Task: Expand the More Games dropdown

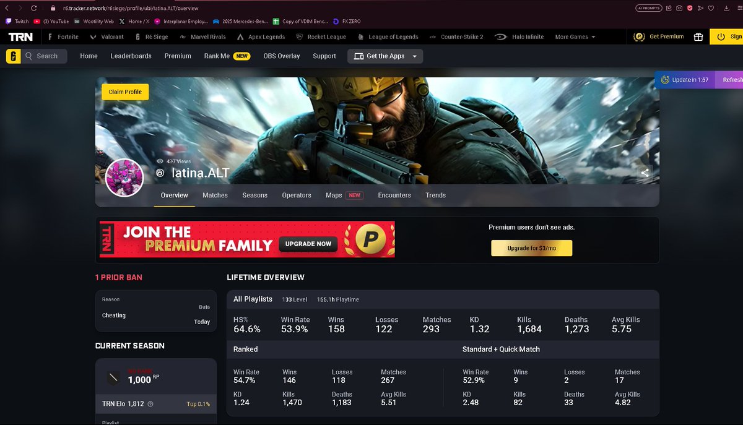Action: click(575, 36)
